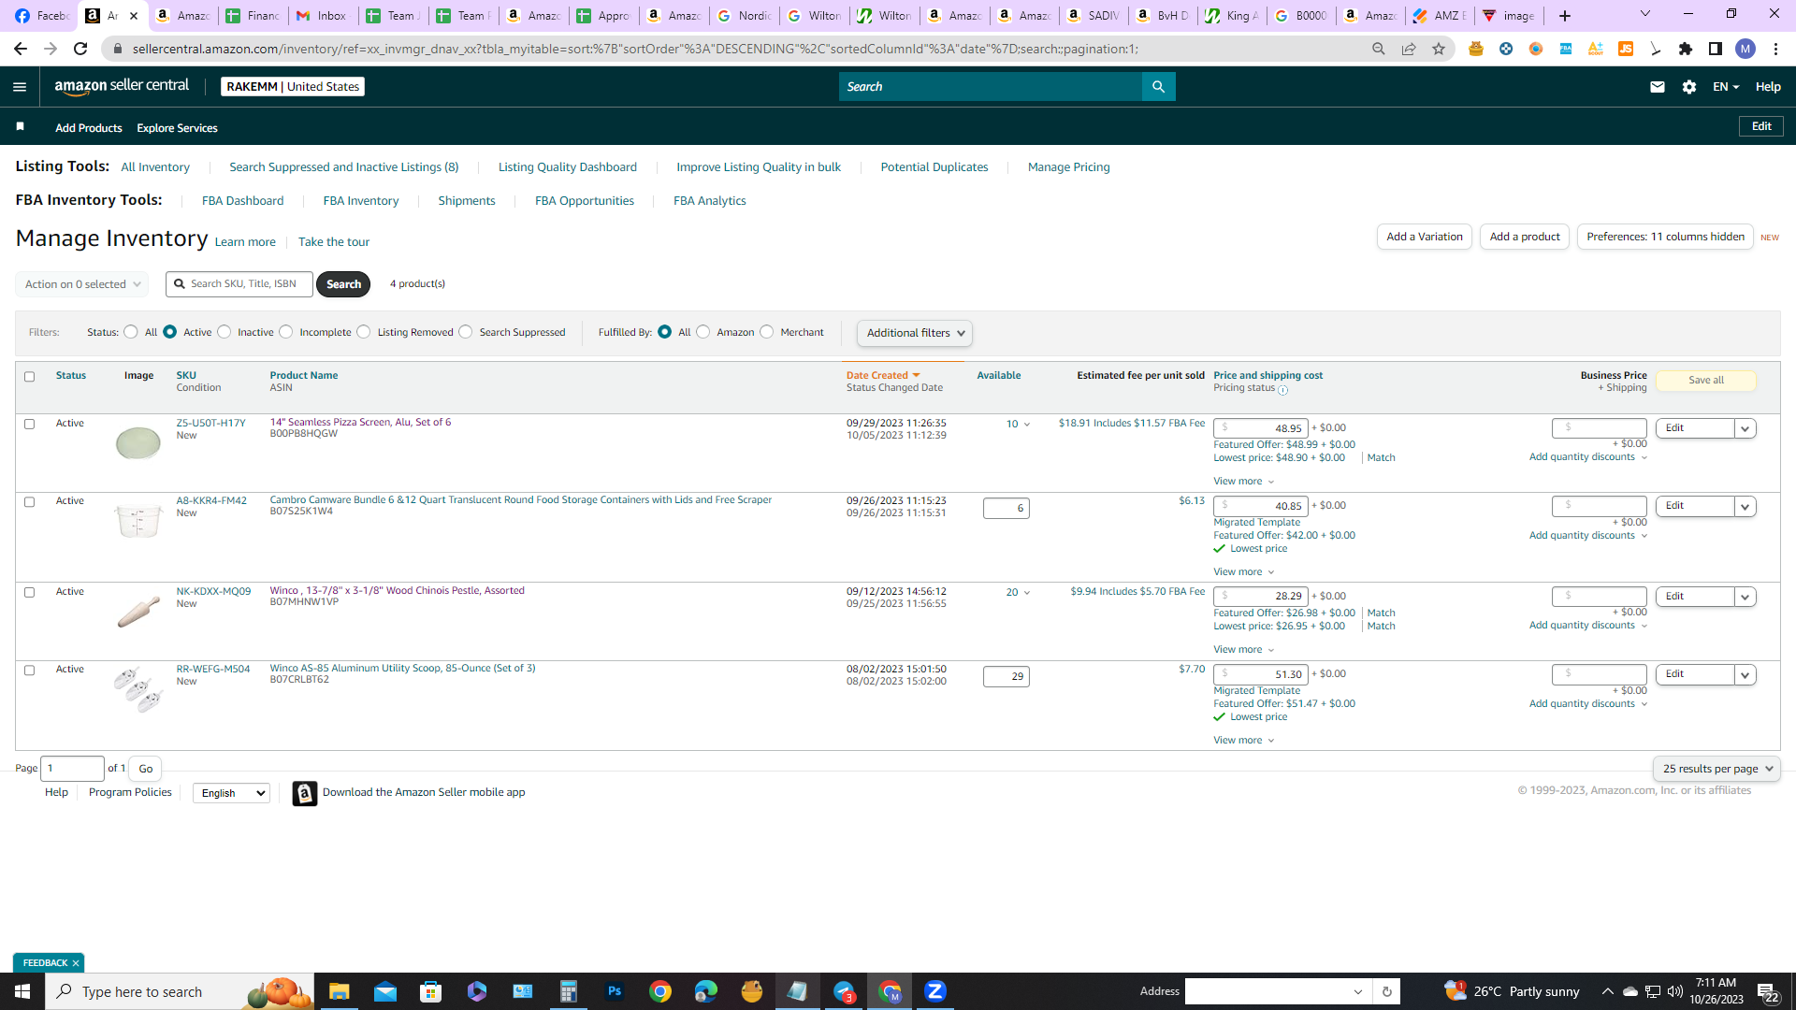The height and width of the screenshot is (1010, 1796).
Task: Click the Add a product button
Action: pyautogui.click(x=1525, y=237)
